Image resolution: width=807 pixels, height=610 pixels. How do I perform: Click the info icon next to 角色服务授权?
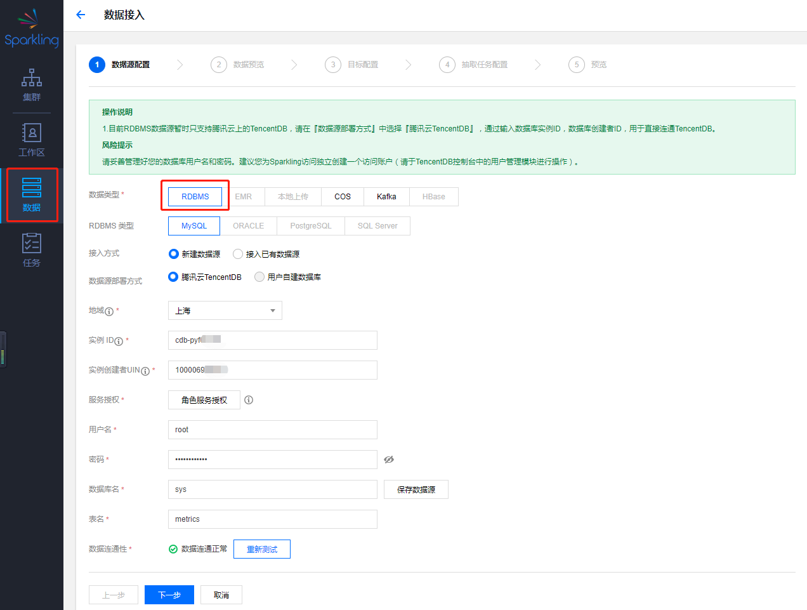249,400
